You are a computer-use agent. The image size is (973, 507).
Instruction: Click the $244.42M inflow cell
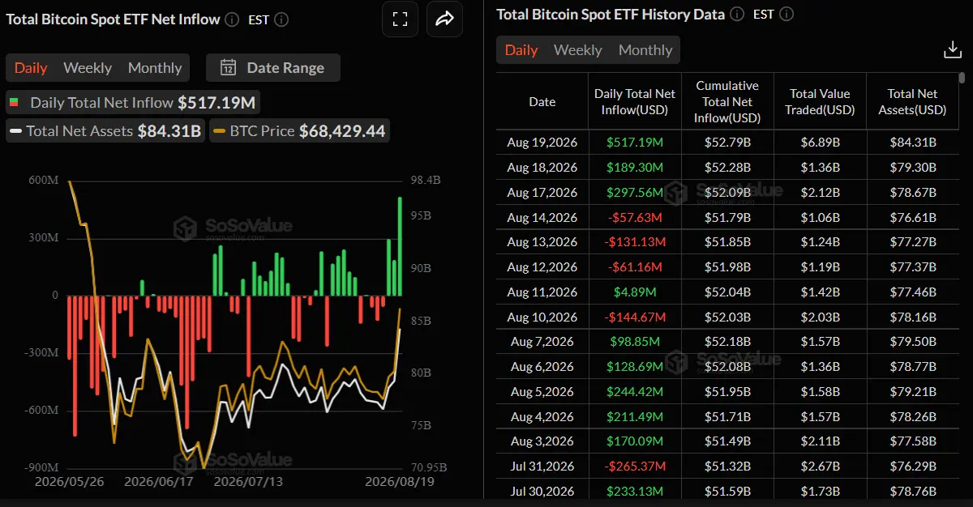(635, 392)
